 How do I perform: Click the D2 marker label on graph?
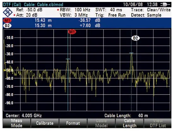pos(135,38)
